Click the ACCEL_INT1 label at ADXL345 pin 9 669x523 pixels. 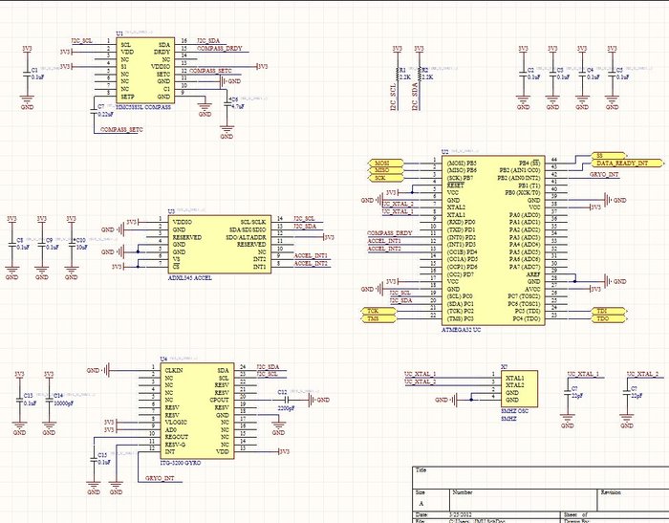[311, 255]
